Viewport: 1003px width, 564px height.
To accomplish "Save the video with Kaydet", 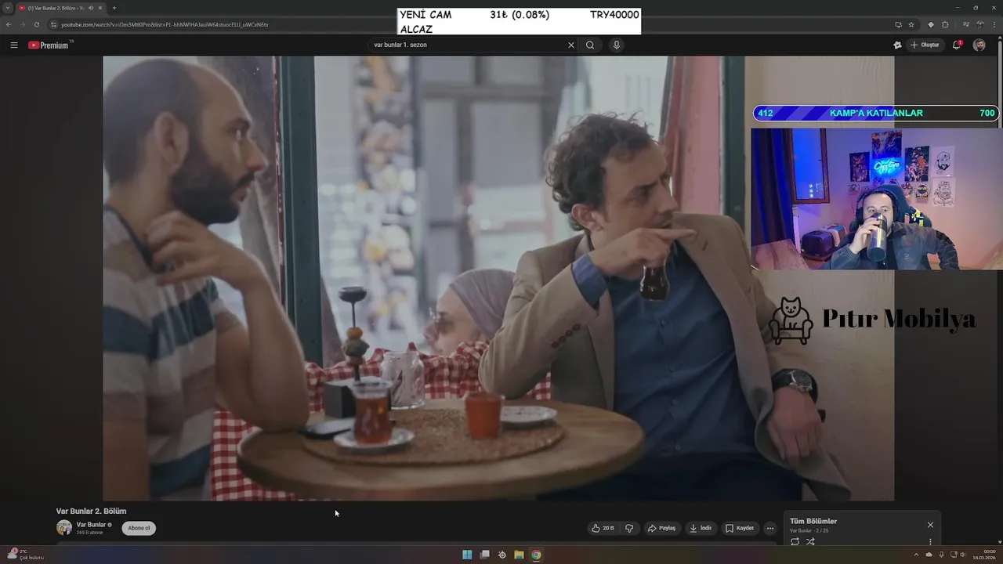I will [740, 528].
